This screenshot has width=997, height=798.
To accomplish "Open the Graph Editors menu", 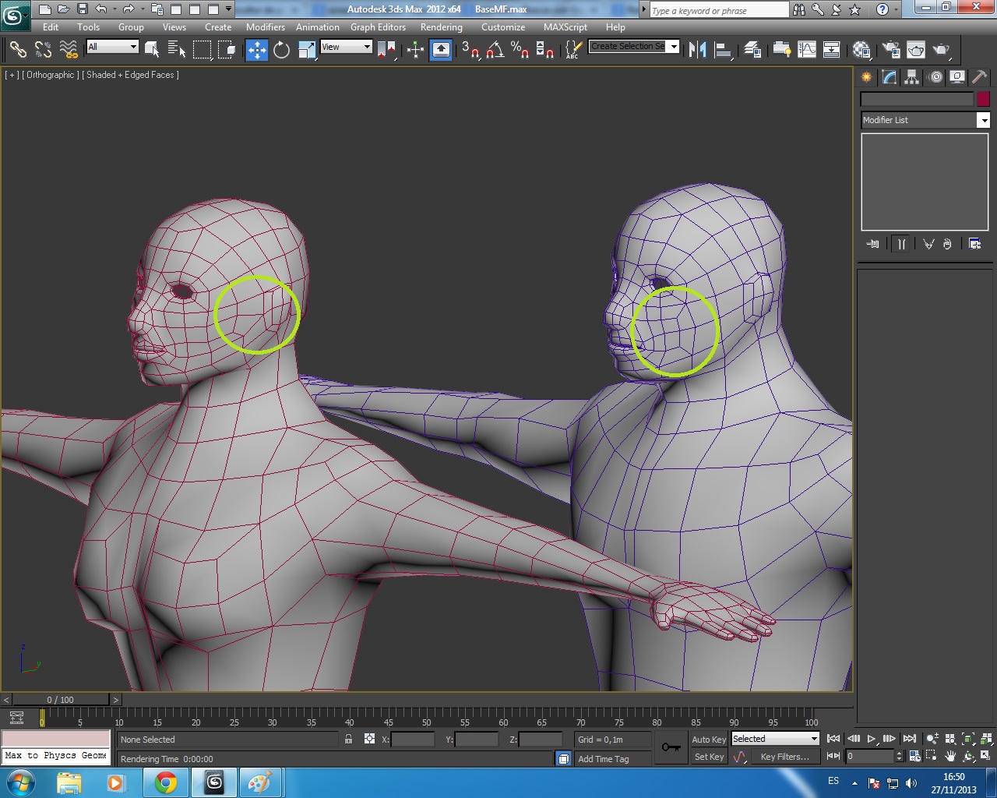I will (378, 27).
